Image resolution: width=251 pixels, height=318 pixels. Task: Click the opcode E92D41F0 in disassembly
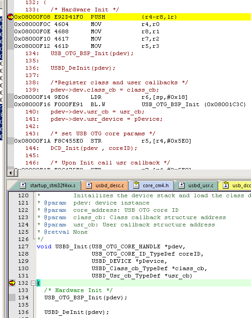(x=69, y=17)
